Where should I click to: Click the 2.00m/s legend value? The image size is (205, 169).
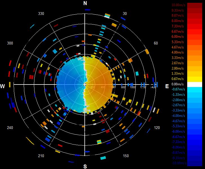[178, 68]
